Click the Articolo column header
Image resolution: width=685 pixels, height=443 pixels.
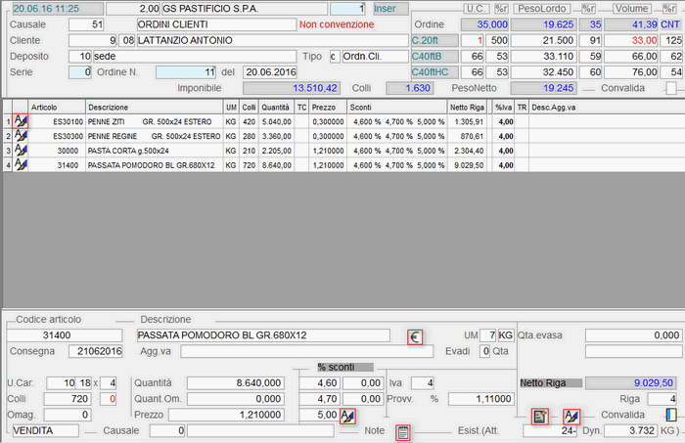click(57, 108)
